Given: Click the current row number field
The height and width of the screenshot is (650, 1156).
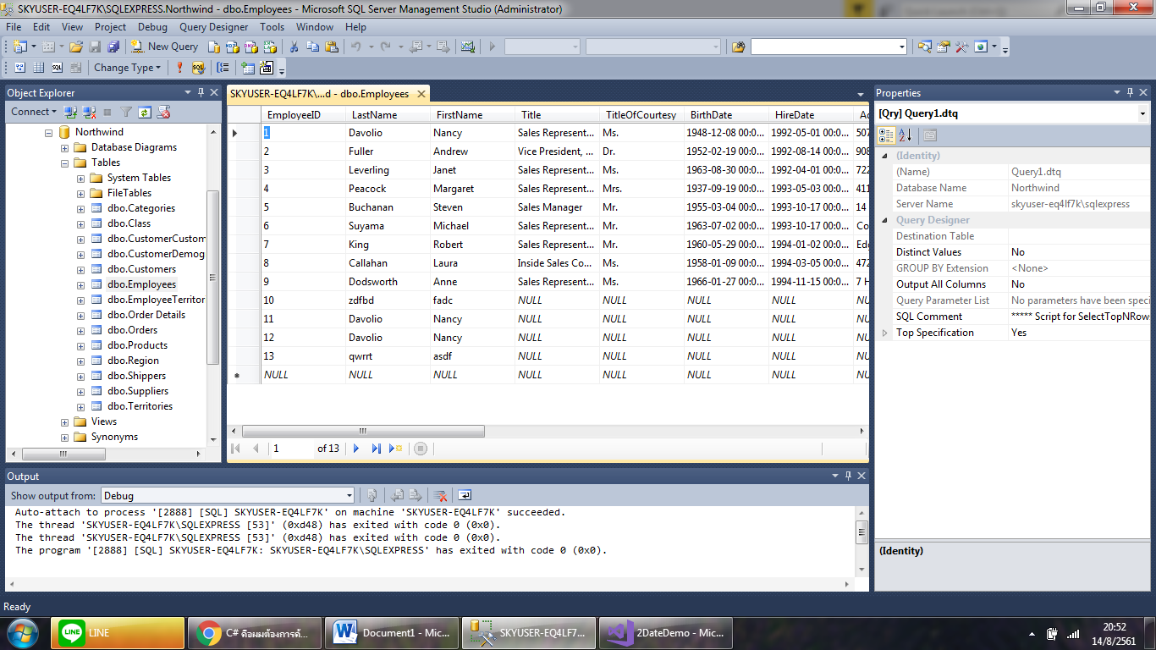Looking at the screenshot, I should click(x=292, y=449).
